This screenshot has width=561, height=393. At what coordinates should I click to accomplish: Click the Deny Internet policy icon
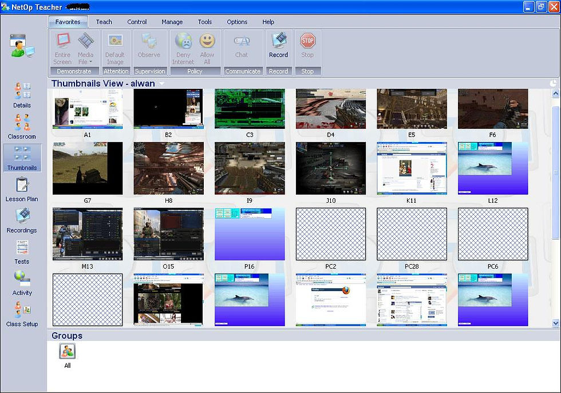coord(183,48)
